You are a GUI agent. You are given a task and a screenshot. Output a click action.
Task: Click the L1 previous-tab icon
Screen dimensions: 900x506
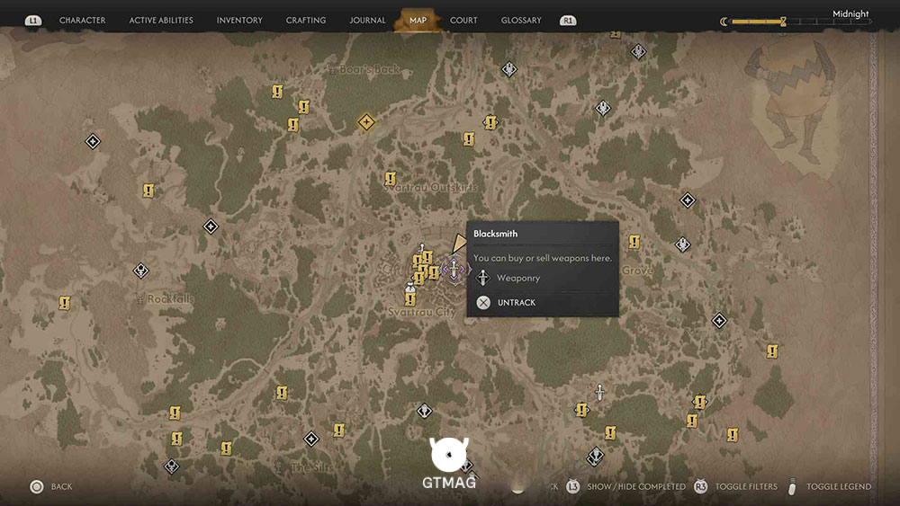coord(33,21)
